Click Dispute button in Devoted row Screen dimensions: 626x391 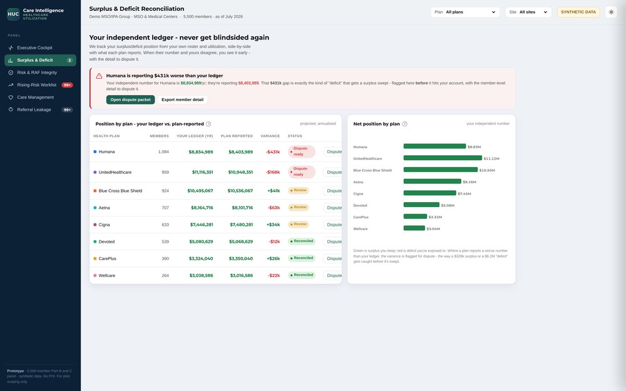click(333, 241)
